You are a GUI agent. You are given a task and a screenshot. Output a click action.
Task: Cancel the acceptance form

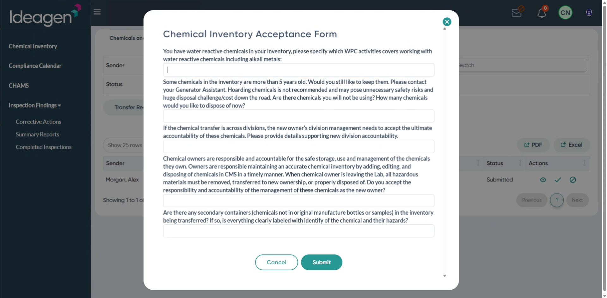276,262
